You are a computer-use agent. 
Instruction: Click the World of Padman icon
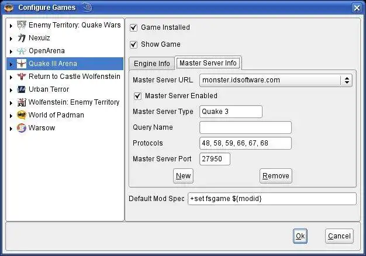22,115
